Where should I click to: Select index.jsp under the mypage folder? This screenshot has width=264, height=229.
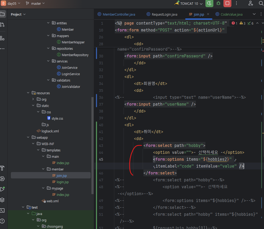click(x=61, y=195)
